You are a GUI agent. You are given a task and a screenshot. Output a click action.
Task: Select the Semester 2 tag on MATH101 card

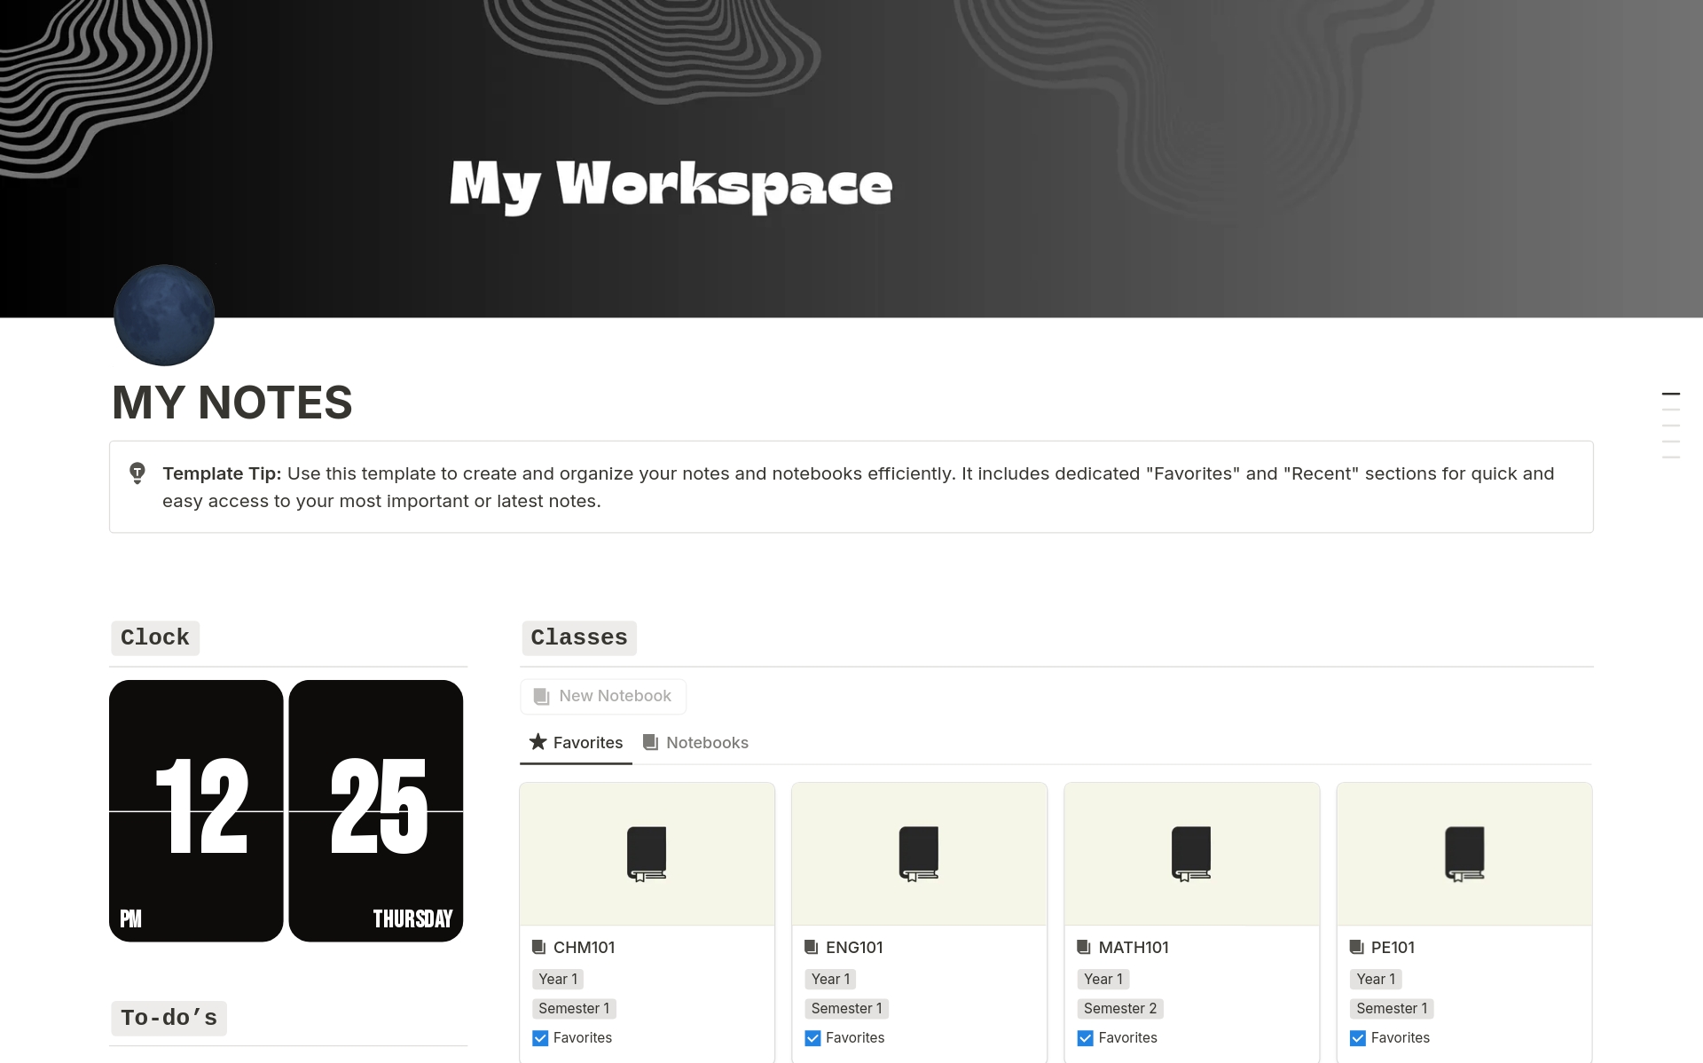[1119, 1008]
